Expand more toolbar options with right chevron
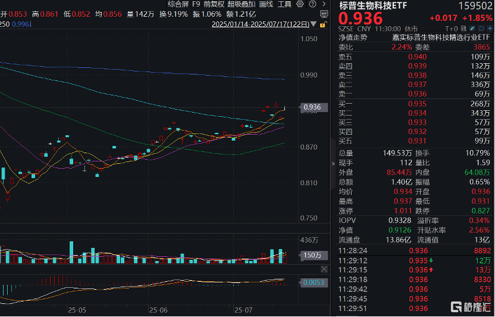Image resolution: width=495 pixels, height=317 pixels. coord(324,4)
